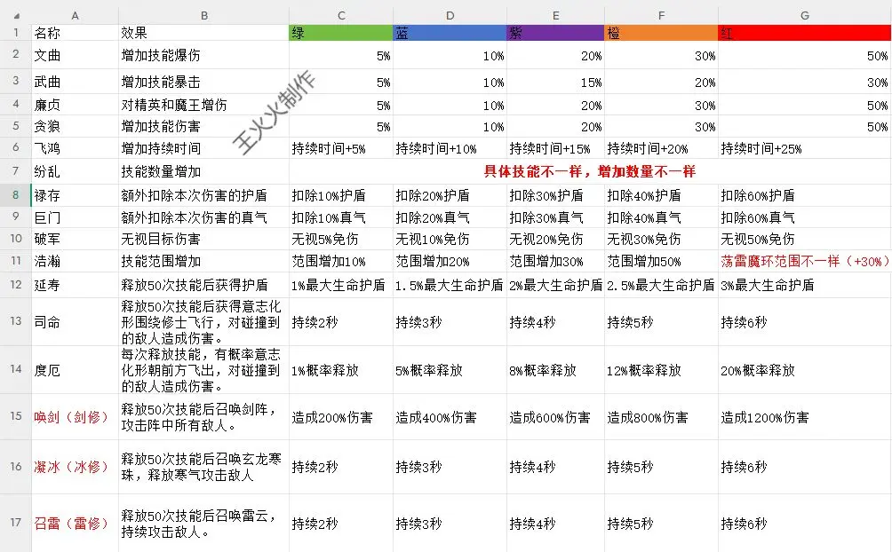Click the blue 蓝 header cell
Image resolution: width=892 pixels, height=552 pixels.
pyautogui.click(x=449, y=33)
